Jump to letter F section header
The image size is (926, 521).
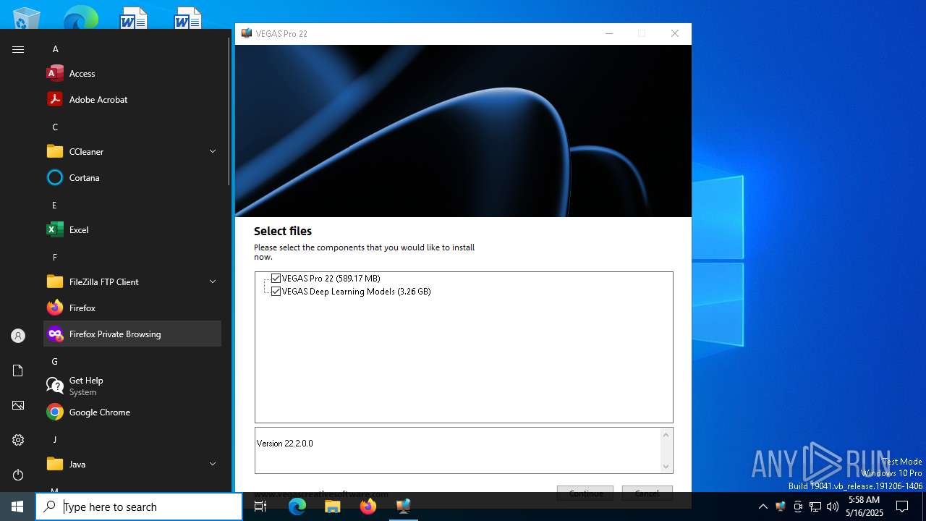[x=54, y=258]
